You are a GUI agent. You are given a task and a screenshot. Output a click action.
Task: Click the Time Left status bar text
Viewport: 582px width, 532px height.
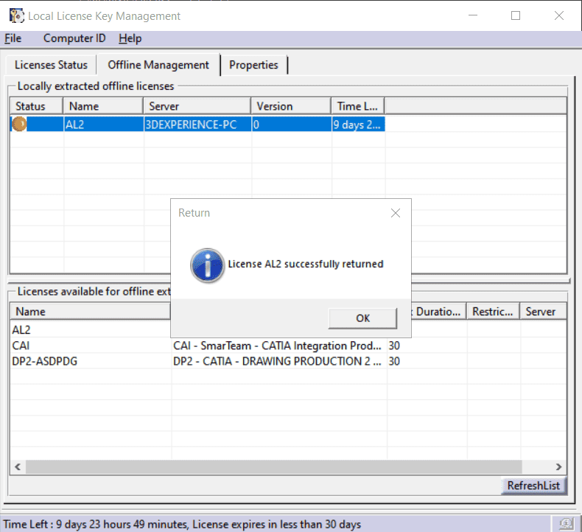pos(182,524)
